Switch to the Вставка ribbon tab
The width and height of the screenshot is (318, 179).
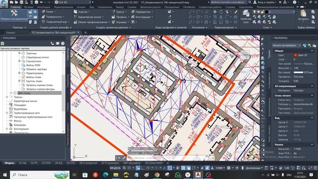point(29,7)
